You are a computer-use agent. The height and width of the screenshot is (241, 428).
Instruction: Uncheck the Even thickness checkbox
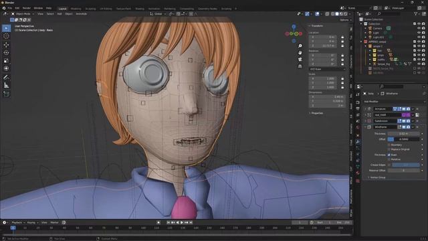(389, 155)
